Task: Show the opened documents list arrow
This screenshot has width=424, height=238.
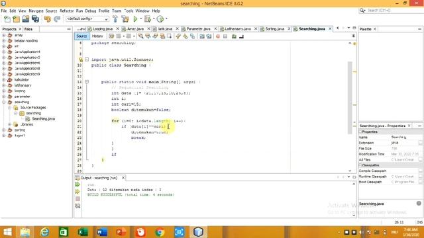Action: click(x=348, y=28)
